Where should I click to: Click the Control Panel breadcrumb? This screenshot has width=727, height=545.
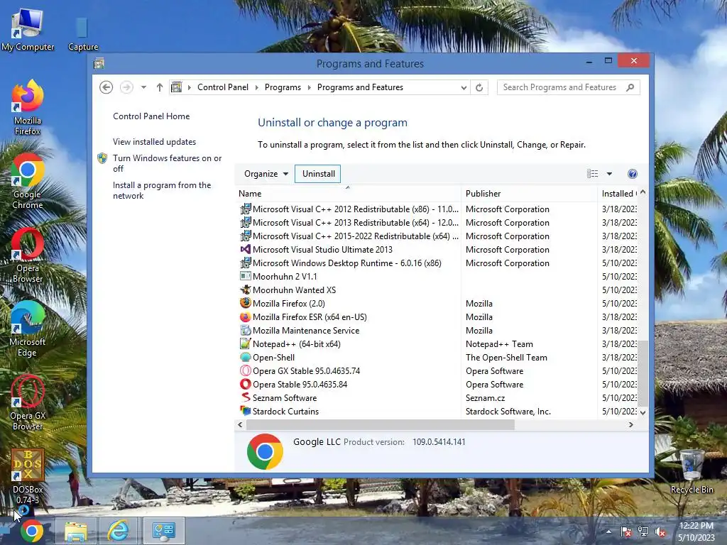[222, 87]
